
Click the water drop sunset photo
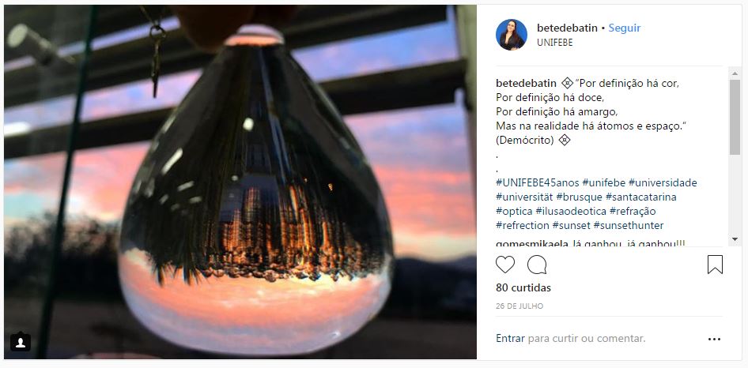[x=240, y=182]
